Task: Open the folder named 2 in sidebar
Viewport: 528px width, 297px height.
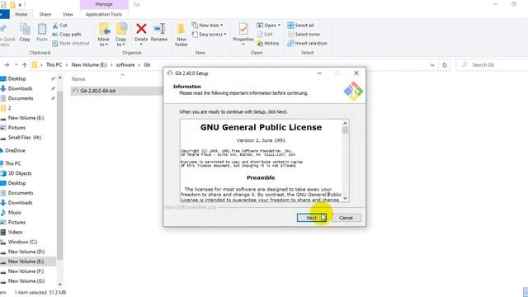Action: point(9,108)
